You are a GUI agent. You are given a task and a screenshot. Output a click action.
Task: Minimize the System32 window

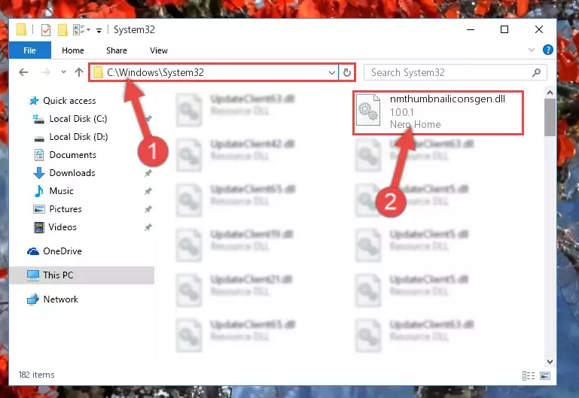tap(471, 29)
